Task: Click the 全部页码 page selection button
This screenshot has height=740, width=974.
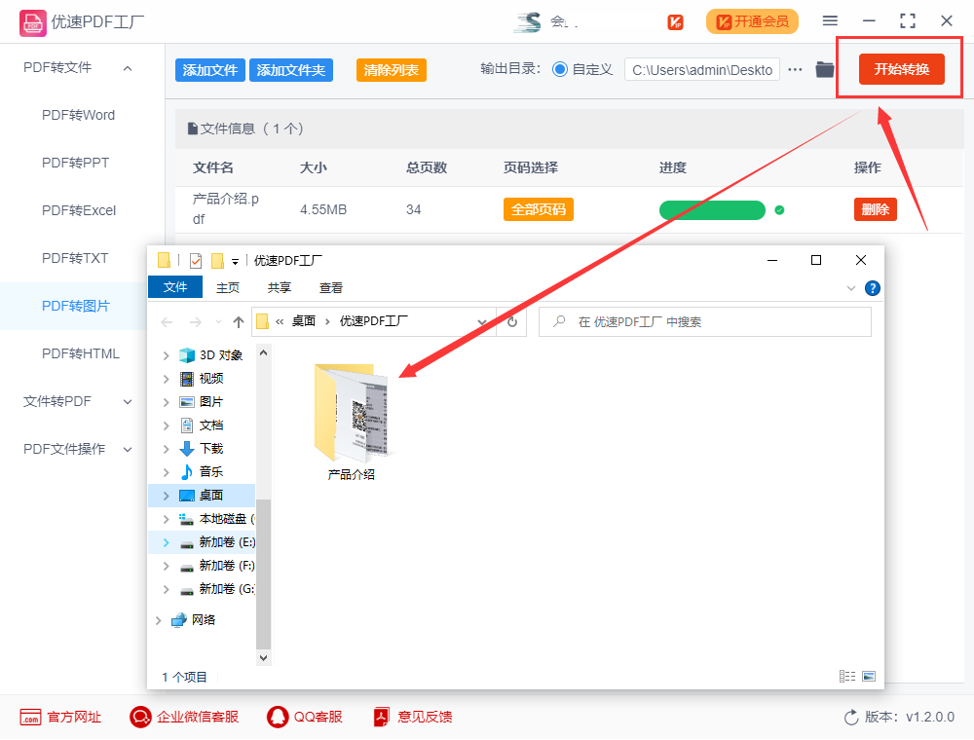Action: (x=538, y=210)
